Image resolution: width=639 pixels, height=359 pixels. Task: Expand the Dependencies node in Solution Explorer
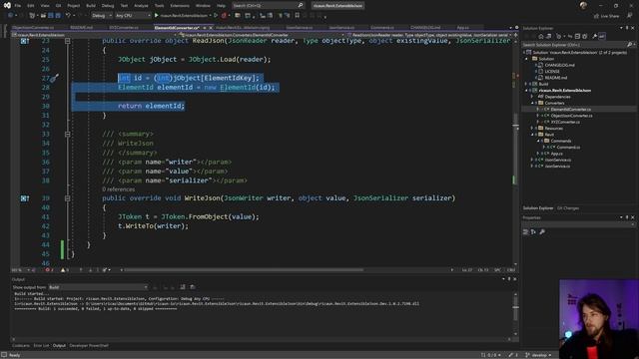coord(532,97)
